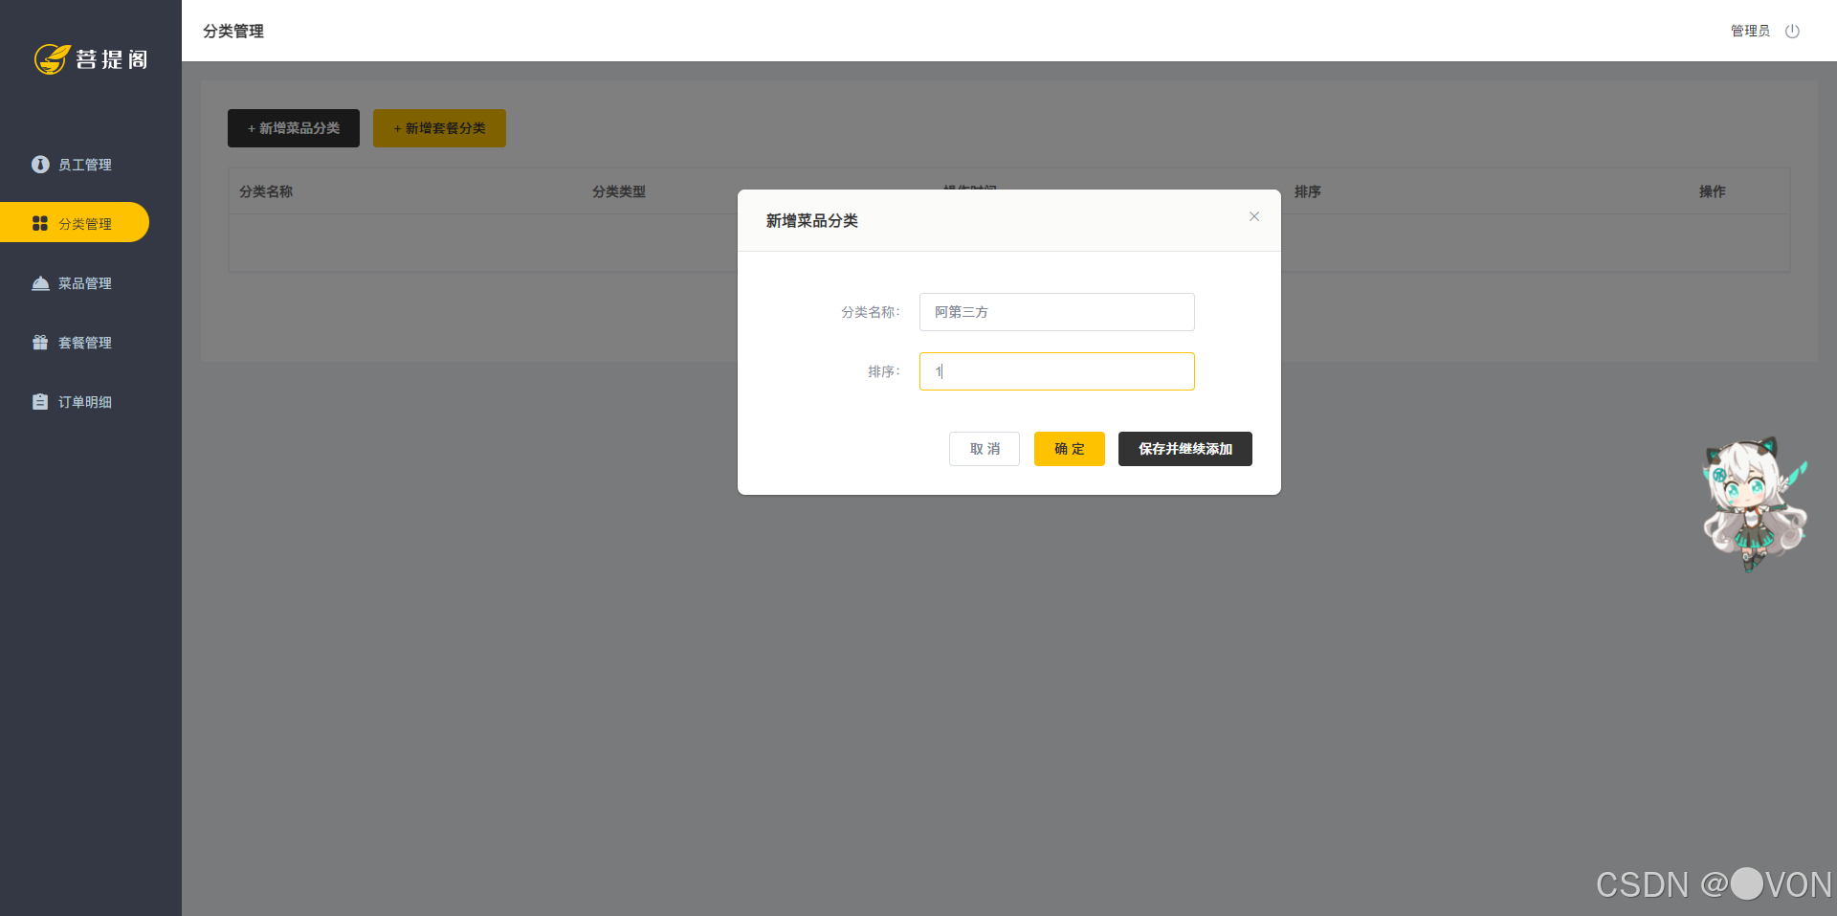Click the 分类类型 column header
The height and width of the screenshot is (916, 1837).
619,191
